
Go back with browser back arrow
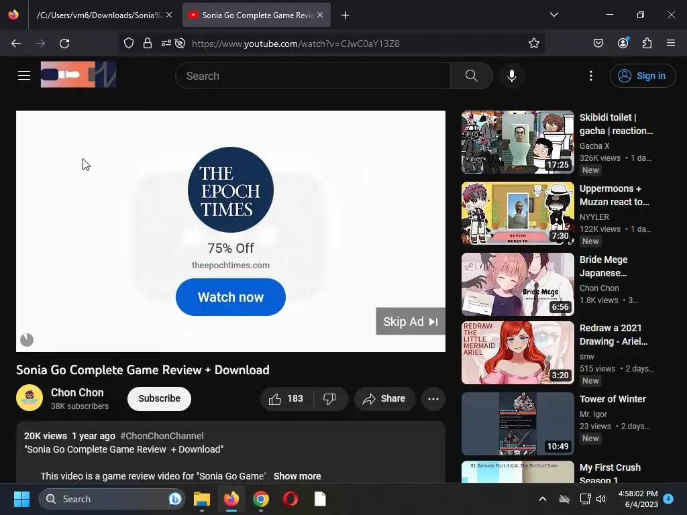(16, 44)
